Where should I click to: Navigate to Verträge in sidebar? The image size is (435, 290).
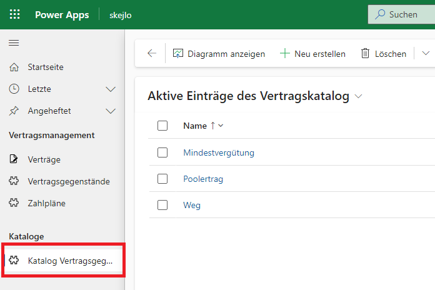tap(44, 159)
